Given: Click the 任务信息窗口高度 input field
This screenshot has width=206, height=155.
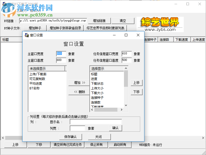Looking at the screenshot, I should 127,60.
